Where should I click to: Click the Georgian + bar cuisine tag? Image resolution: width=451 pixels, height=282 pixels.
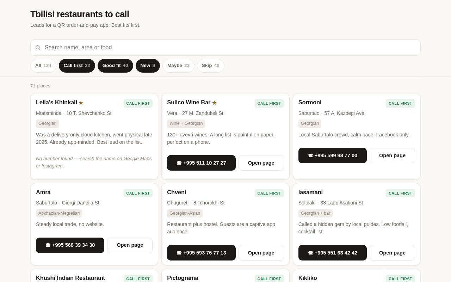[x=315, y=213]
